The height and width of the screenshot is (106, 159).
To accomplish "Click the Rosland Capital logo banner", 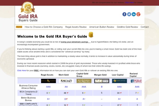I will click(x=136, y=81).
